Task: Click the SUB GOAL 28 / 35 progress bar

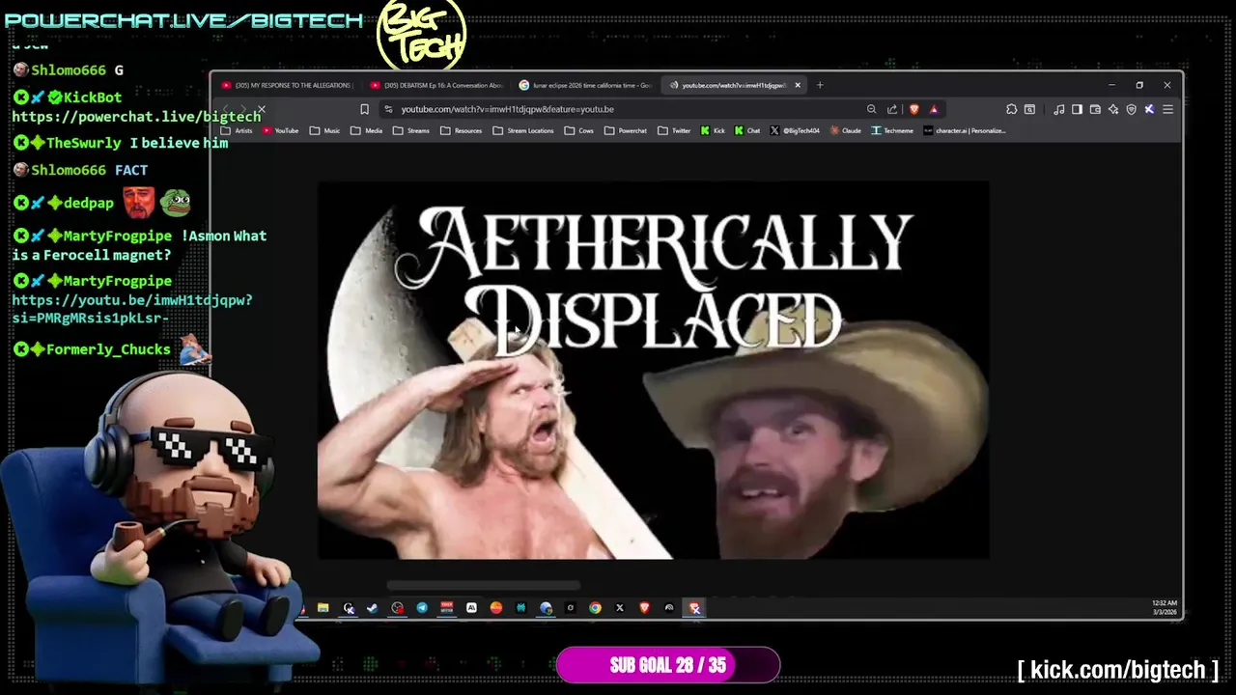Action: [668, 665]
